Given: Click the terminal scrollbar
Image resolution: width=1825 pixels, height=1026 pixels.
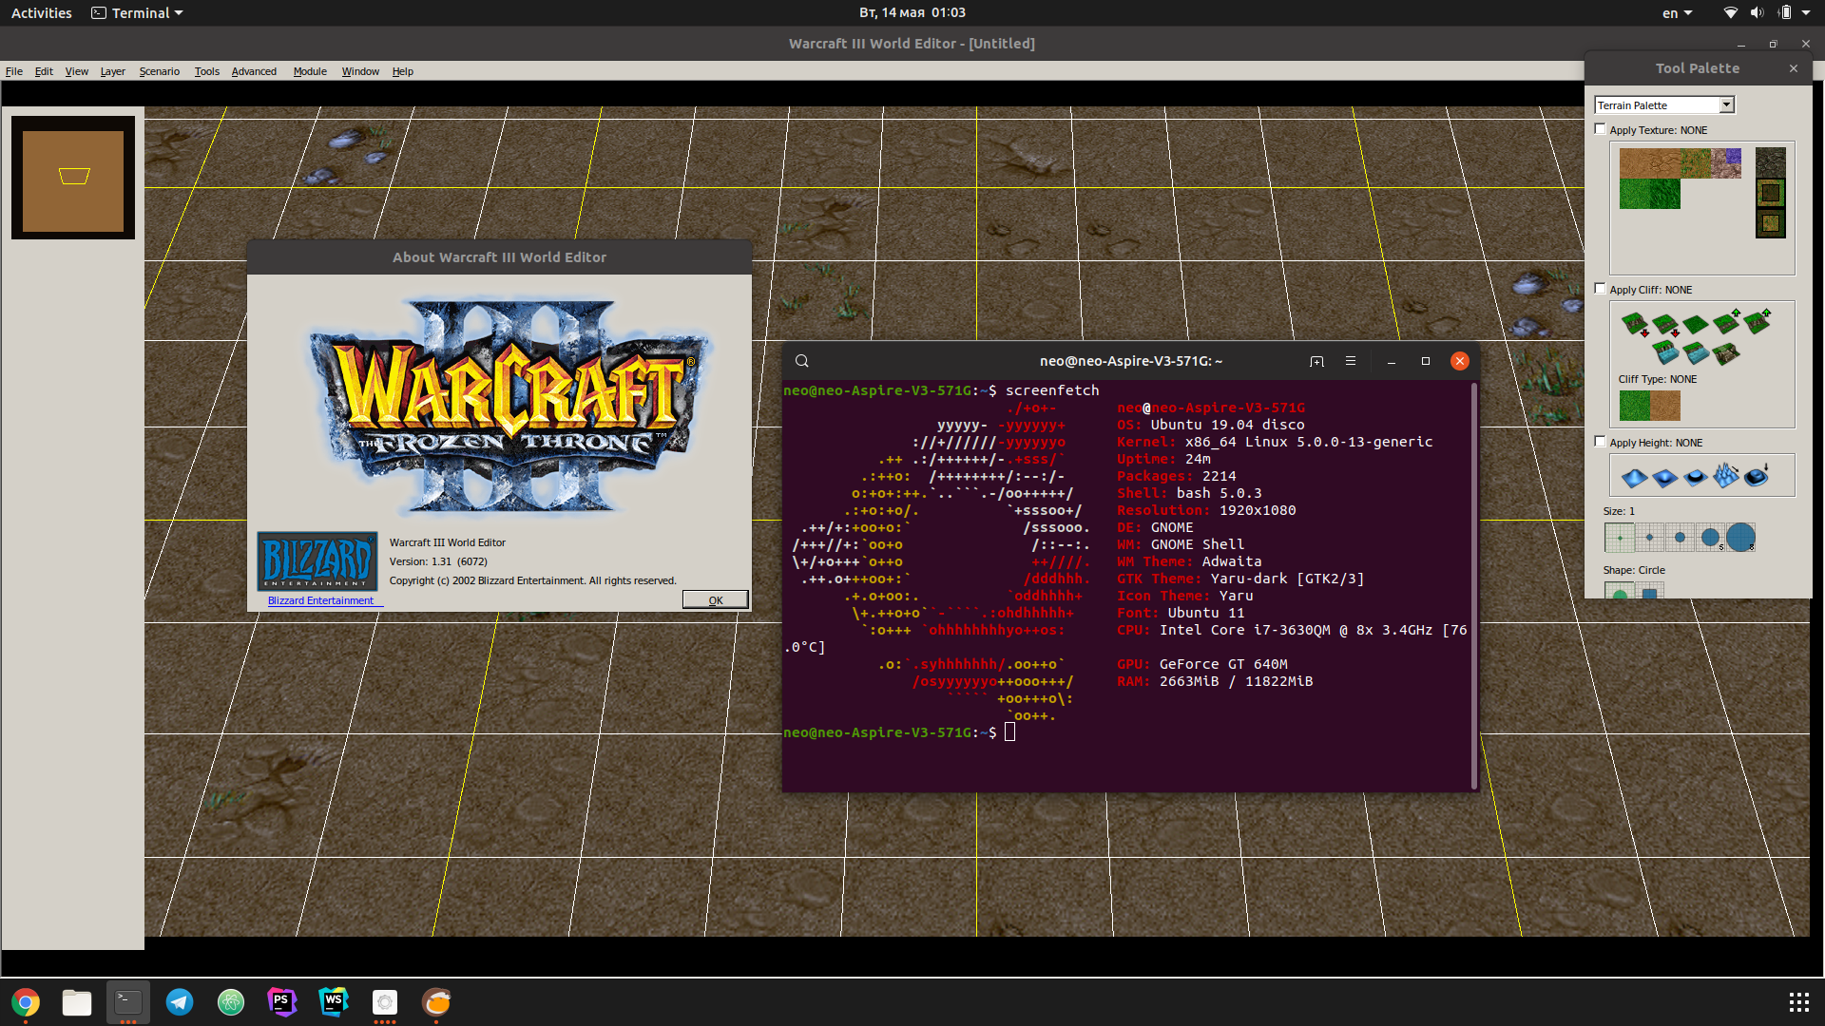Looking at the screenshot, I should (1474, 585).
